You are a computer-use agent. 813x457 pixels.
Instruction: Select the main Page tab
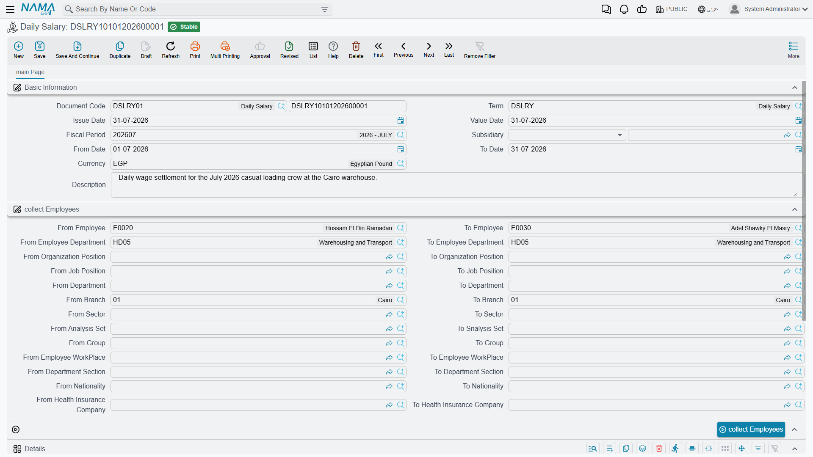pyautogui.click(x=30, y=72)
